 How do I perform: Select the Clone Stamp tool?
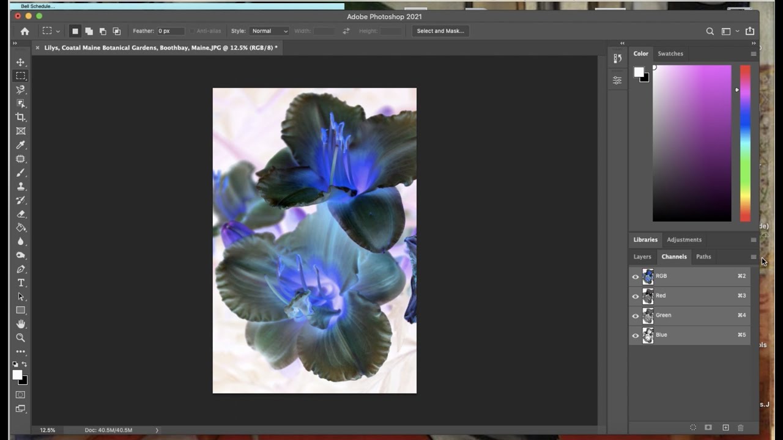21,186
